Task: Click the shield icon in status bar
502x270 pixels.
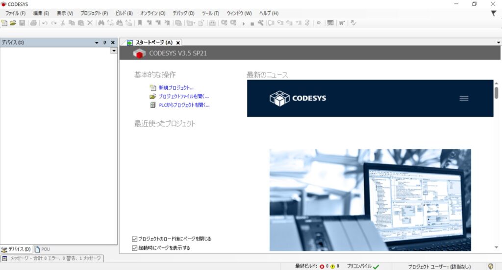Action: (491, 266)
